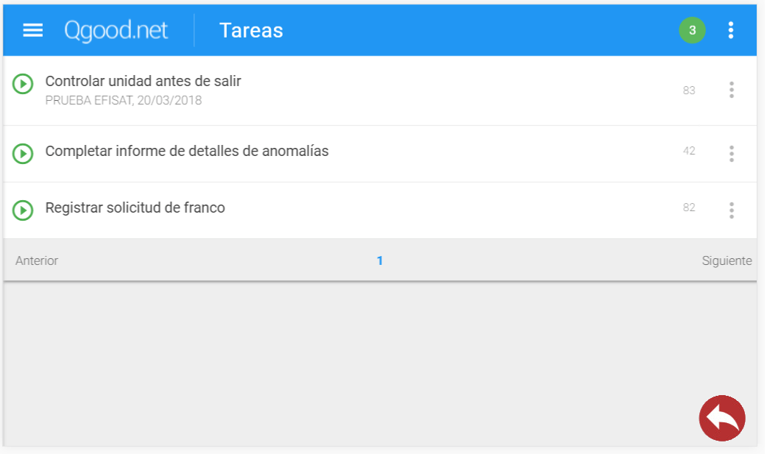767x465 pixels.
Task: Click the Tareas header title
Action: (251, 30)
